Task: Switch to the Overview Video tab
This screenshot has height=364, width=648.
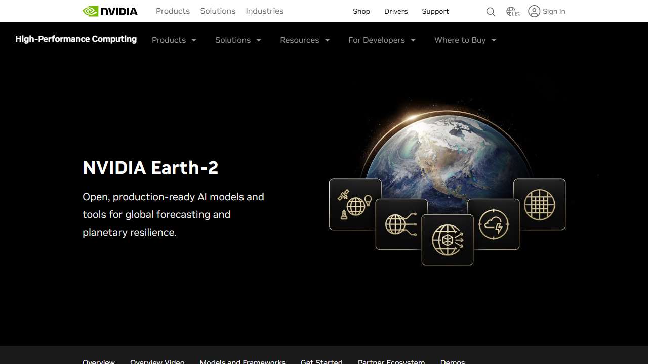Action: [157, 361]
